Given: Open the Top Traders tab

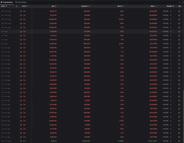Looking at the screenshot, I should click(21, 2).
